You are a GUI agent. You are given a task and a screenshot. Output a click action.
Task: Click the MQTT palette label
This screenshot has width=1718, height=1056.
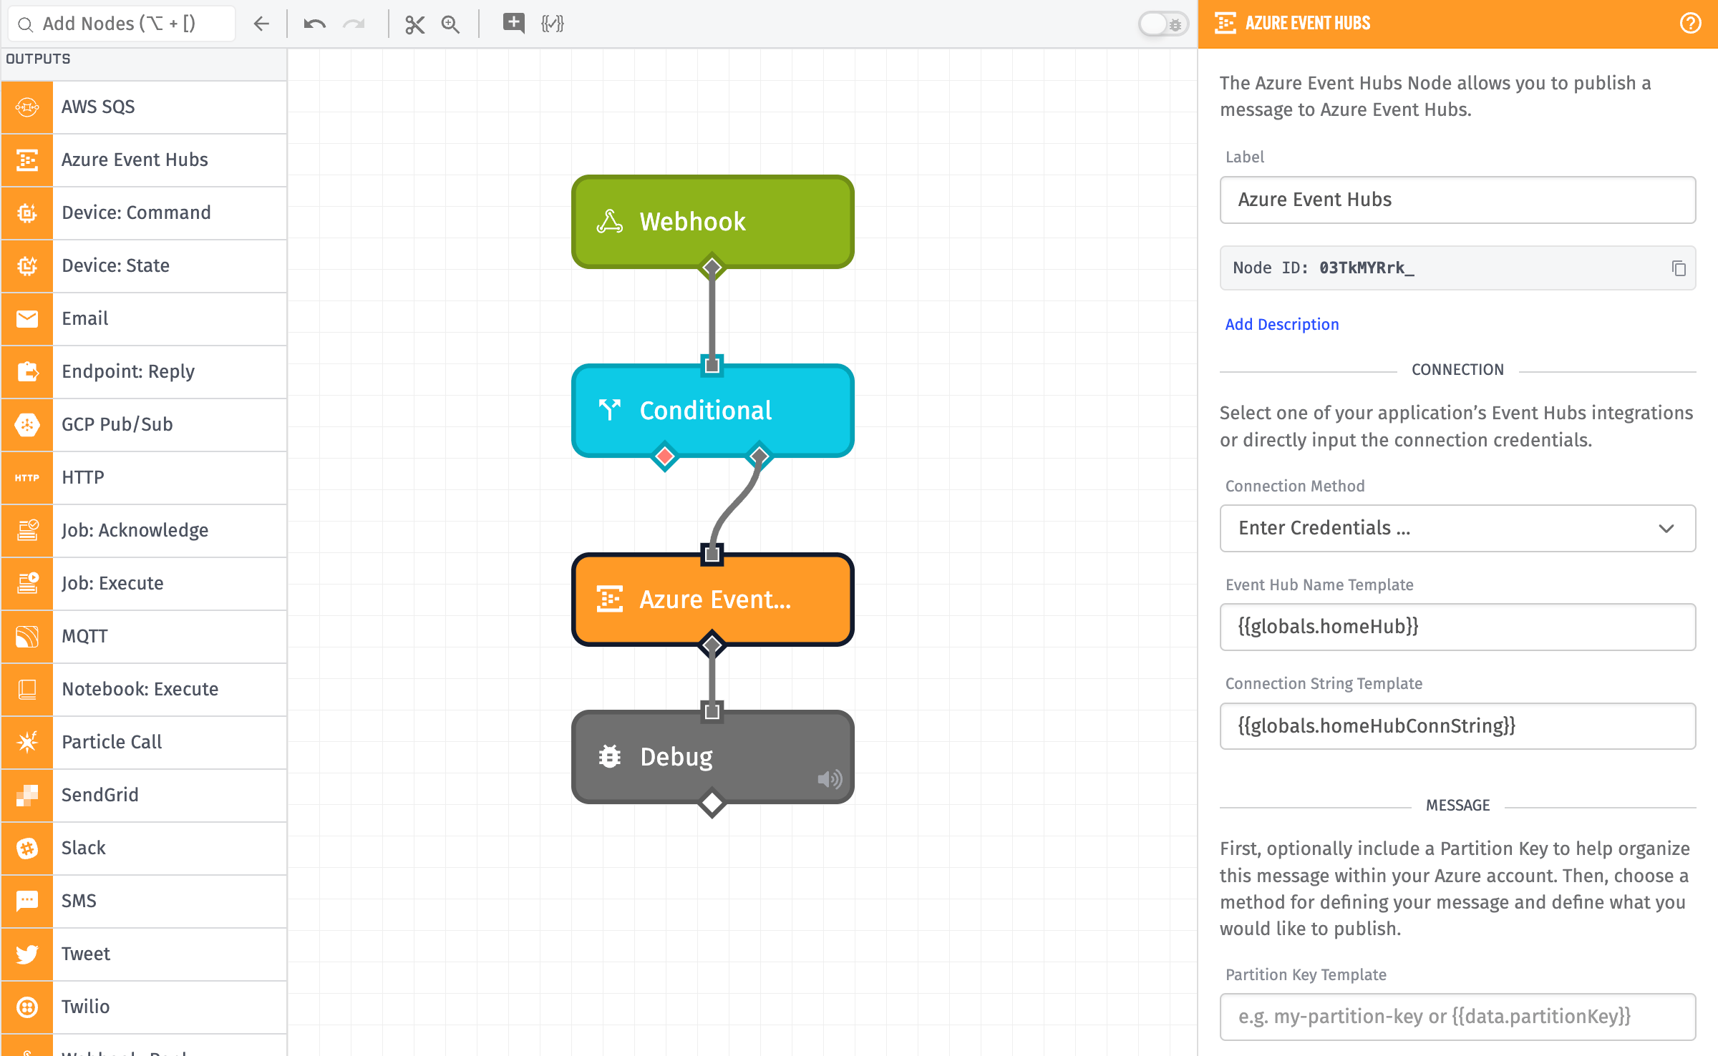(x=84, y=636)
